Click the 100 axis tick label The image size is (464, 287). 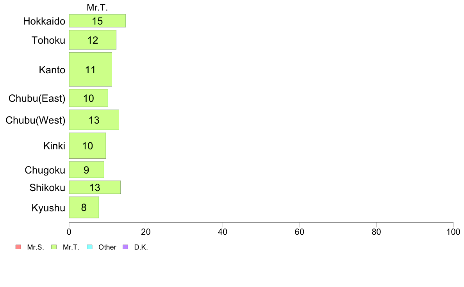[x=453, y=232]
